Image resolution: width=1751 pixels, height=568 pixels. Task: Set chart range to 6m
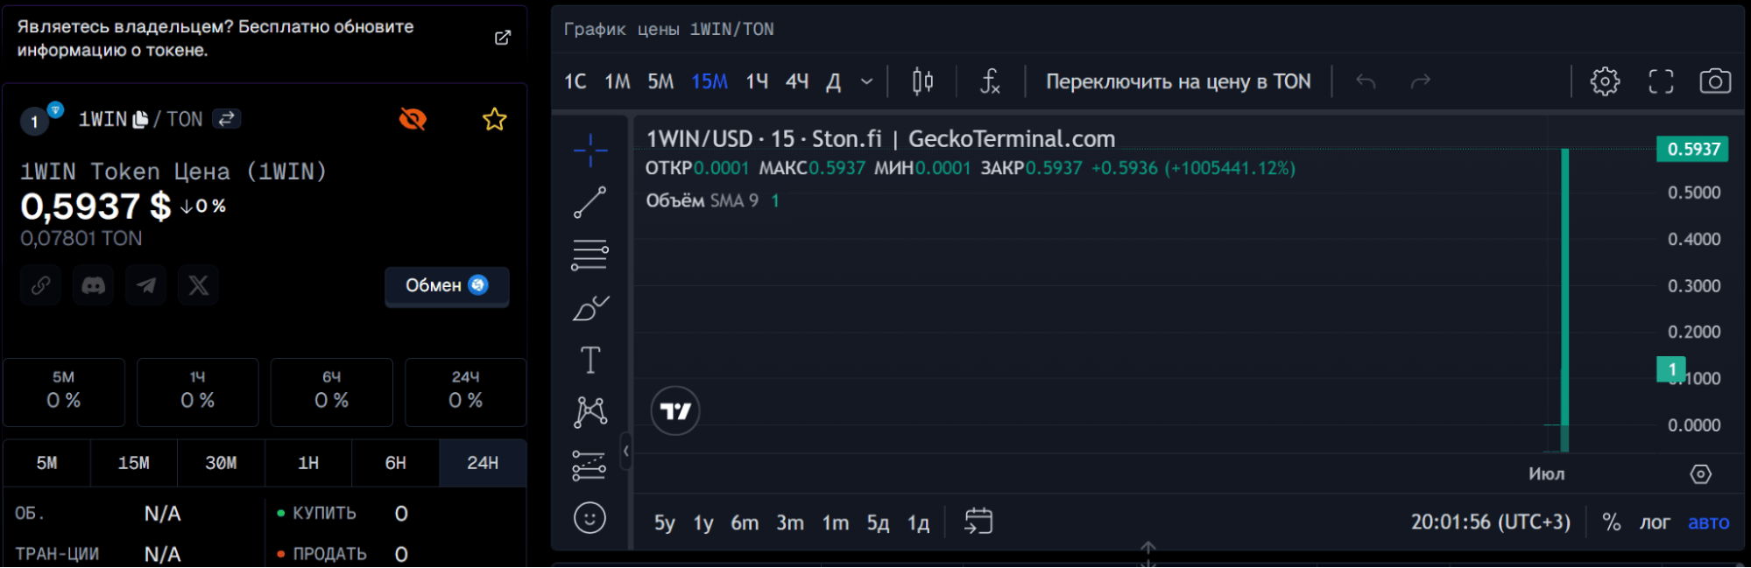tap(745, 522)
